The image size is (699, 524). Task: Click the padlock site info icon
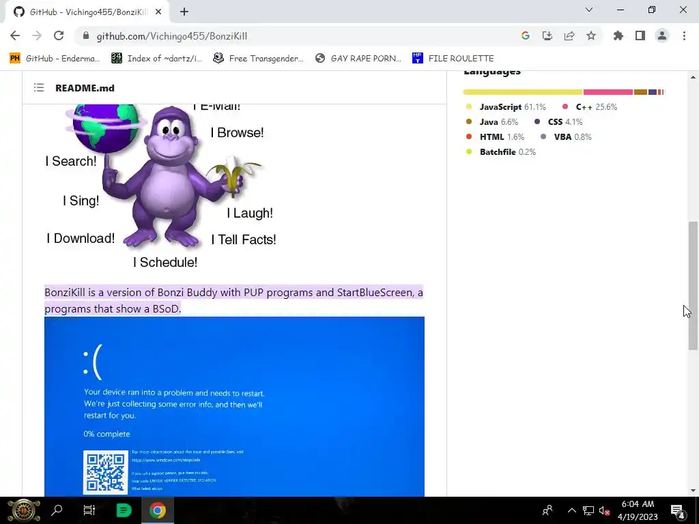coord(86,35)
